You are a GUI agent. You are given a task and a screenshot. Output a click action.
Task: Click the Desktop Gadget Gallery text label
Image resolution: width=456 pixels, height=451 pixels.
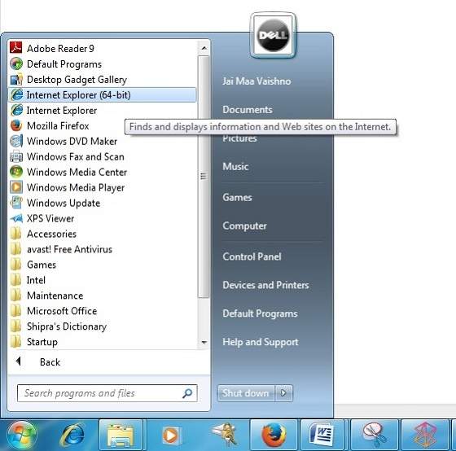pos(77,80)
